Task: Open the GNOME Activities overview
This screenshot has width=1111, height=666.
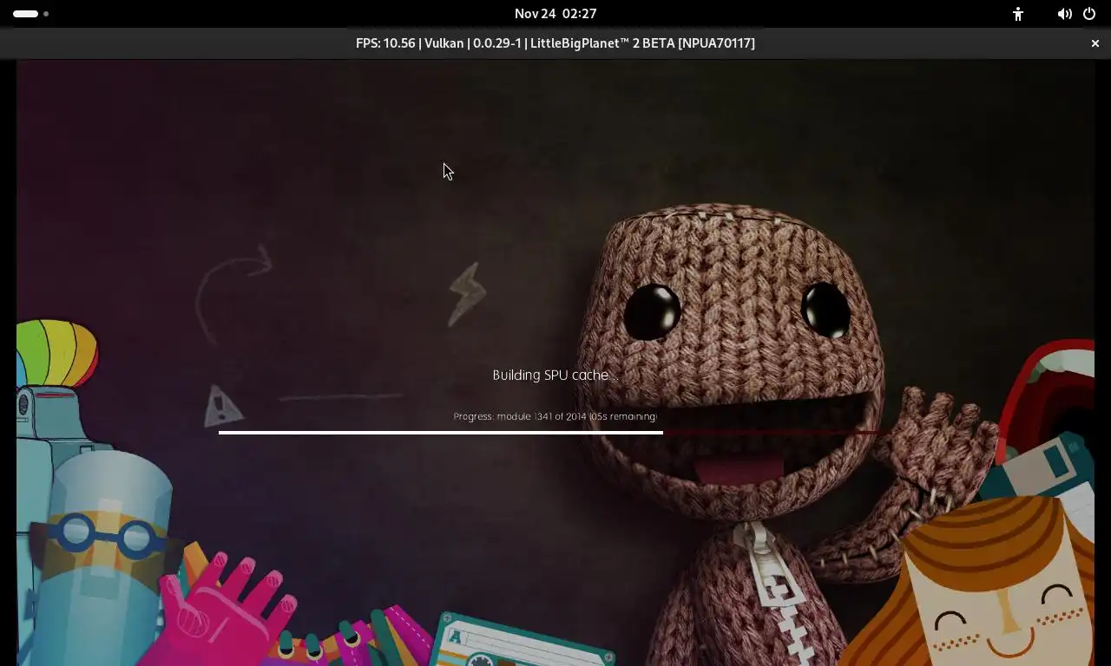Action: pos(30,14)
